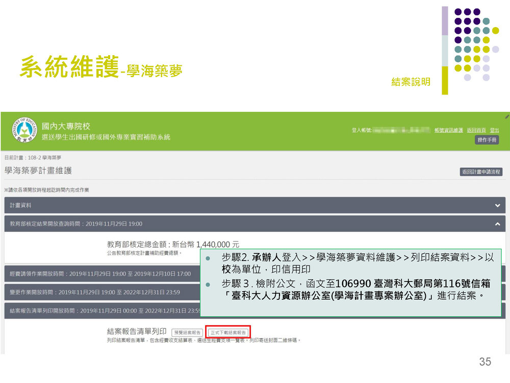
Task: Go to 返回首頁 link
Action: tap(476, 130)
